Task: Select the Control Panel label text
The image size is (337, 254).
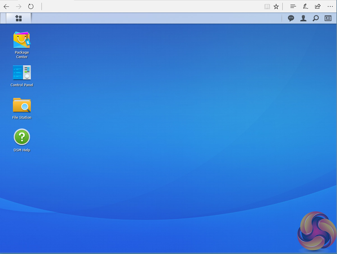Action: click(22, 85)
